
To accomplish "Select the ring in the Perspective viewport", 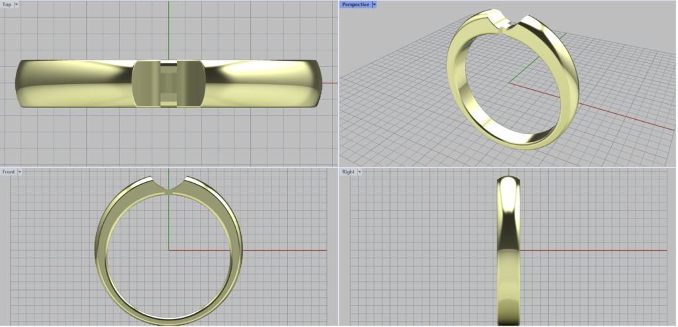I will [457, 99].
